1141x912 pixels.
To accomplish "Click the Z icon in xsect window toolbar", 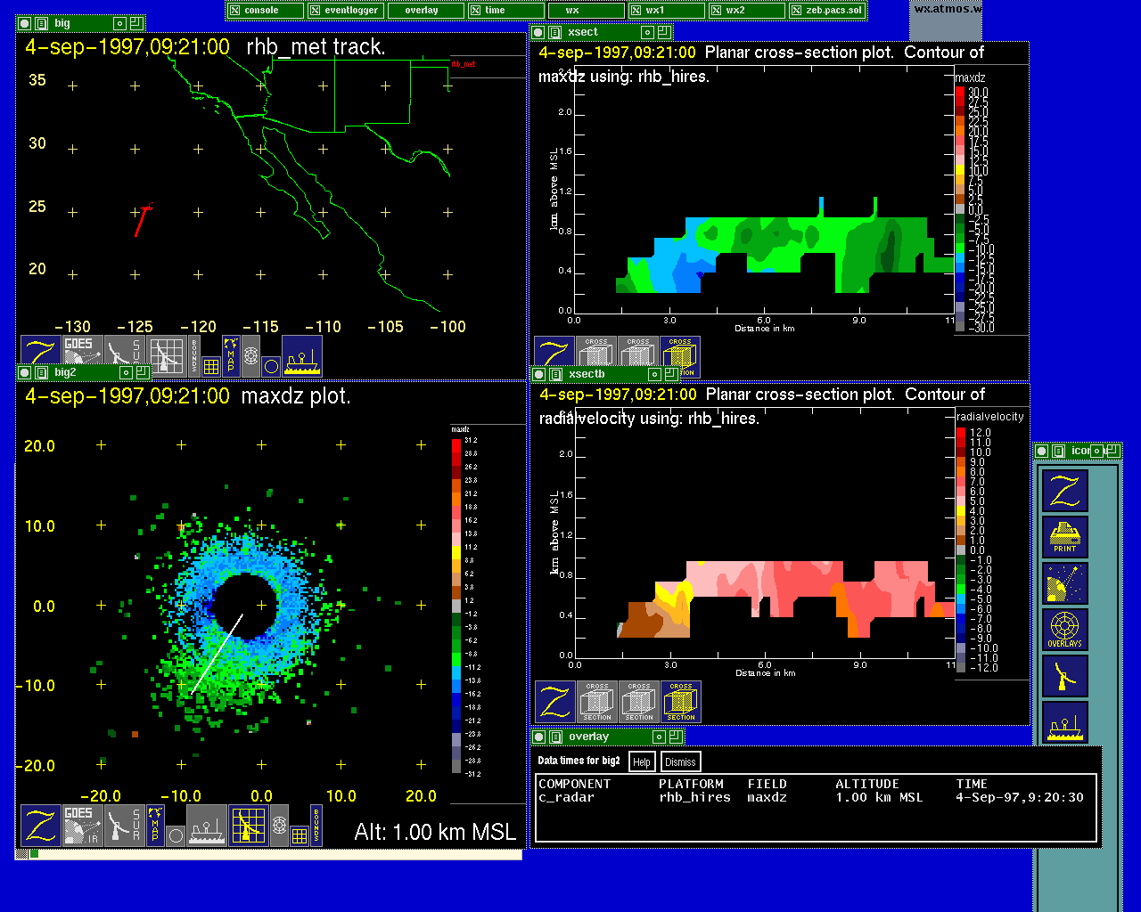I will point(554,356).
